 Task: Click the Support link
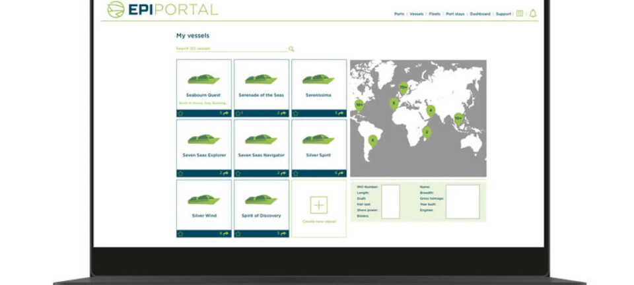click(x=503, y=14)
